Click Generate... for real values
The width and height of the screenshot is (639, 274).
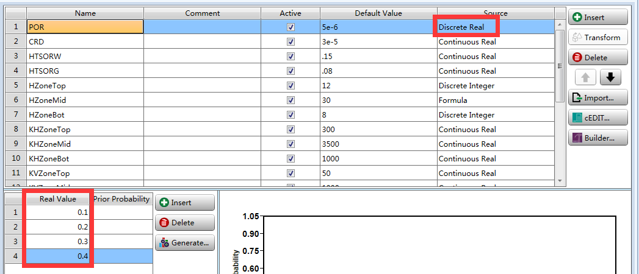pos(184,243)
